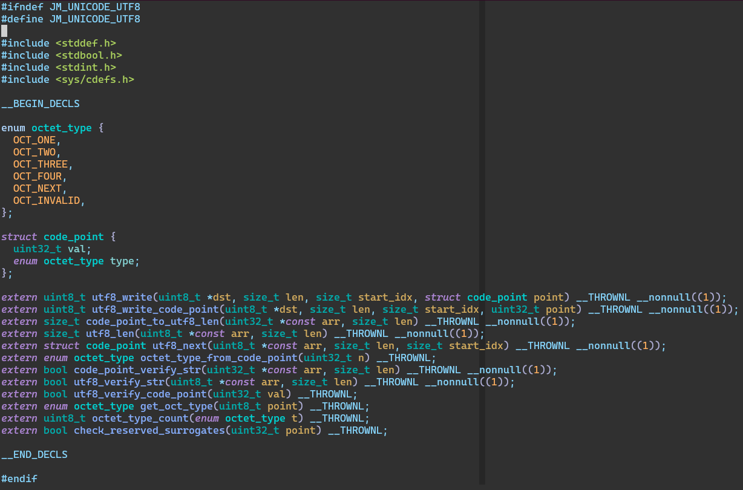Click the #ifndef JM_UNICODE_UTF8 line

click(71, 7)
